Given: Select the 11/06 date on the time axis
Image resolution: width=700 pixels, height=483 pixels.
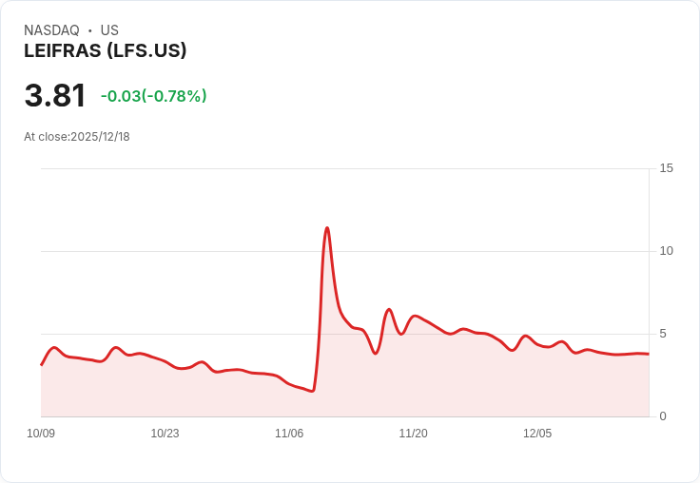Looking at the screenshot, I should pyautogui.click(x=289, y=434).
